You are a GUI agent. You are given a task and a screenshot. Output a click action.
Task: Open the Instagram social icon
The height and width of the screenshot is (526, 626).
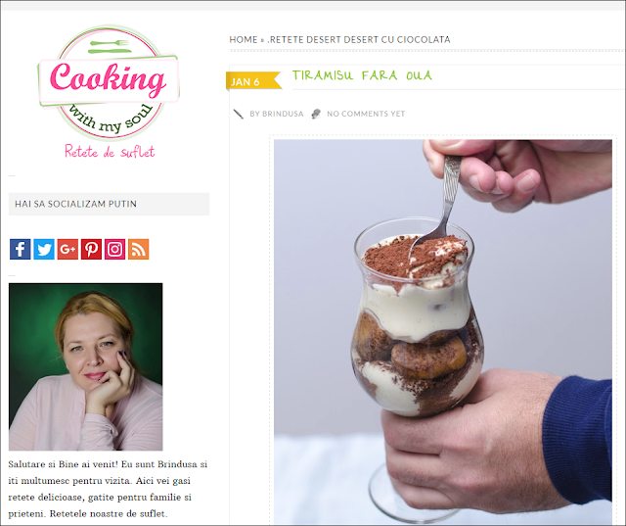click(x=115, y=249)
